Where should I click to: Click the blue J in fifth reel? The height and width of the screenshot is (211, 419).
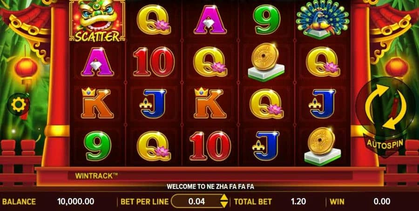pyautogui.click(x=322, y=104)
